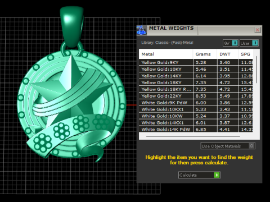Click the 6.14 grams value
The height and width of the screenshot is (202, 270).
[x=201, y=76]
